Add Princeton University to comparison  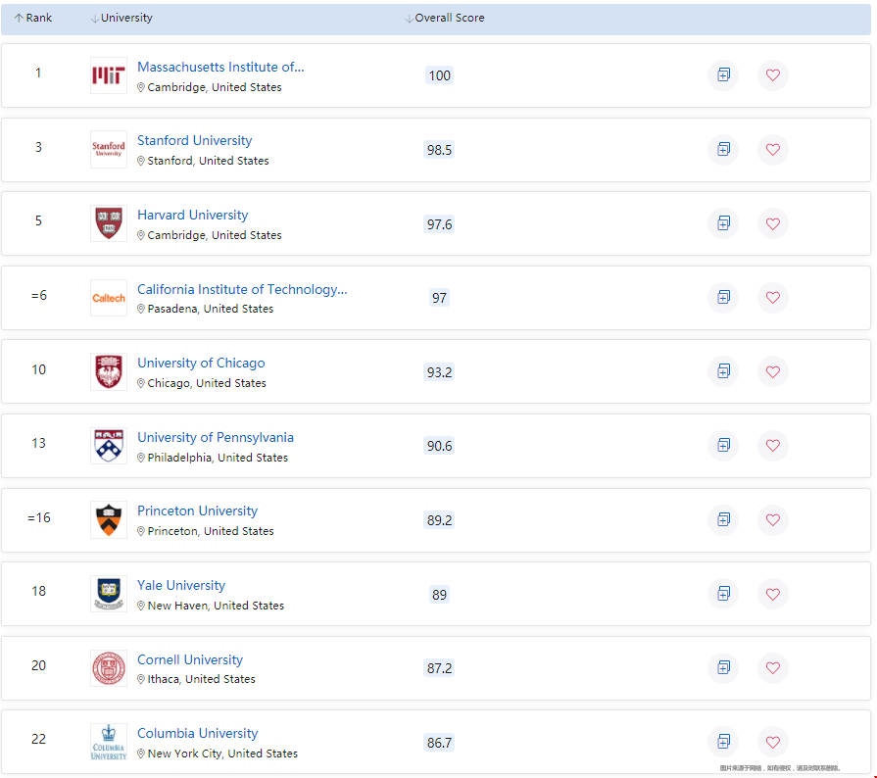coord(723,519)
